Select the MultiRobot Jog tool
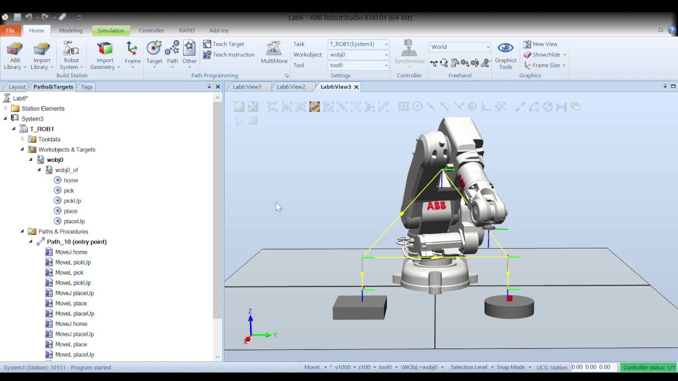Screen dimensions: 678x381 (x=485, y=63)
